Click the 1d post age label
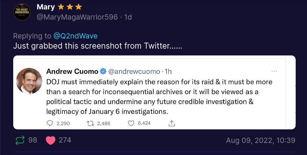The width and height of the screenshot is (307, 155). click(128, 17)
